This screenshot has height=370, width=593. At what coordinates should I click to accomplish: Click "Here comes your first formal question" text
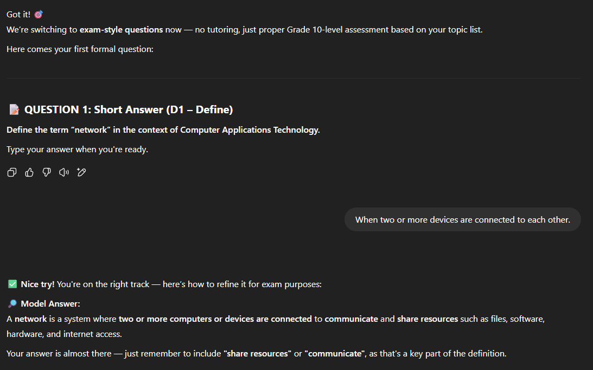click(80, 49)
